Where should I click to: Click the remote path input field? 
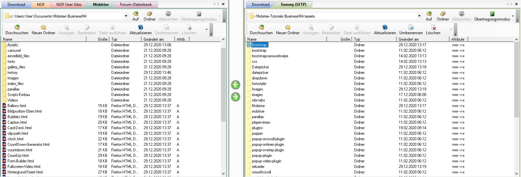point(333,16)
